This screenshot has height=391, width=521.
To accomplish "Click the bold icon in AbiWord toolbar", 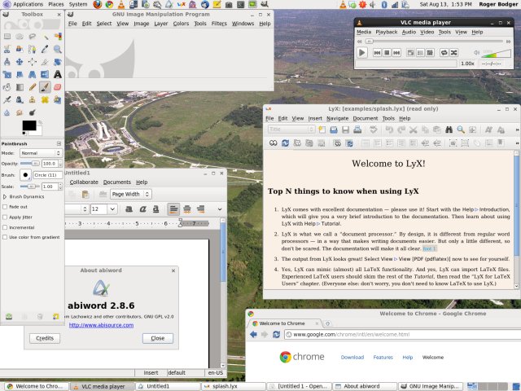I will [x=129, y=209].
